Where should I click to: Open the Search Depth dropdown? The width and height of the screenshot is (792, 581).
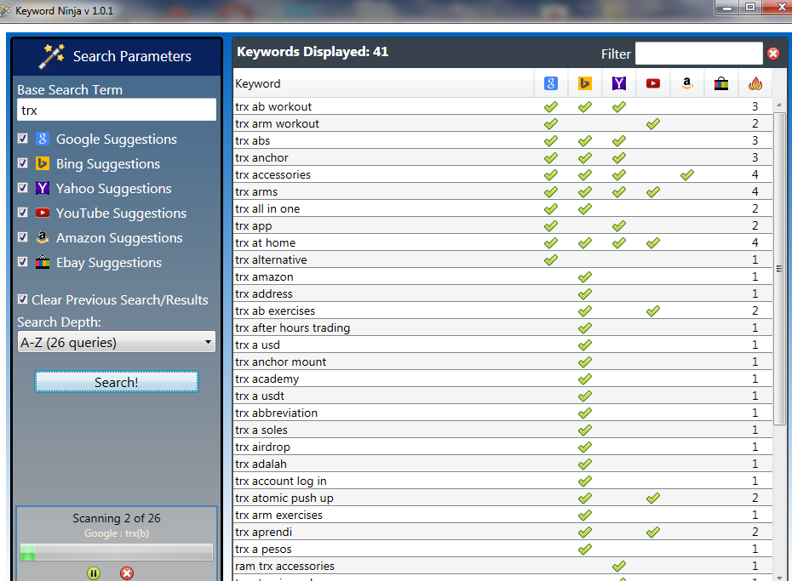pyautogui.click(x=117, y=343)
